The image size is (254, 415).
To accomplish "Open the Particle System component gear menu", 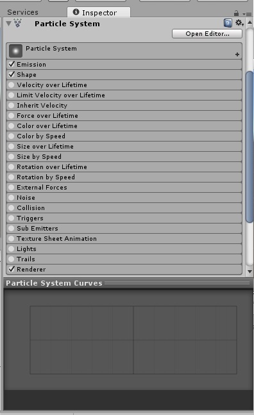I will 239,23.
